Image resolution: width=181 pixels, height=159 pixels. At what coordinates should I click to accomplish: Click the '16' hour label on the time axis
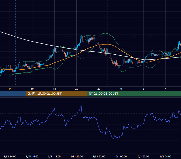tap(32, 89)
